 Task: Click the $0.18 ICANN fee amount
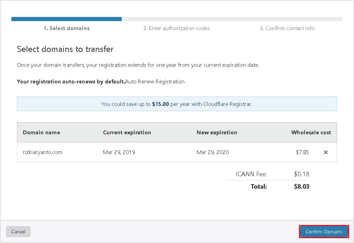tap(301, 174)
